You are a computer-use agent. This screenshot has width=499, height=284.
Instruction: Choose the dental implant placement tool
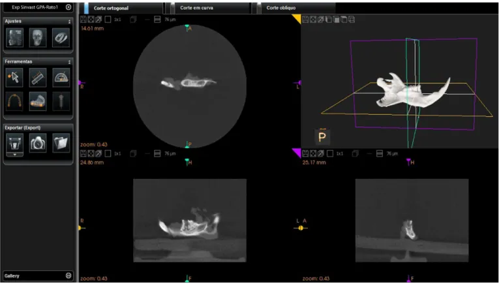coord(61,102)
